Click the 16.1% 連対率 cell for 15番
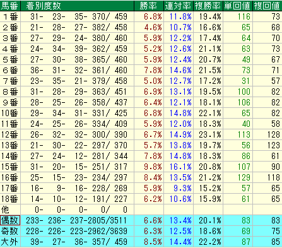The image size is (282, 248). pyautogui.click(x=180, y=167)
